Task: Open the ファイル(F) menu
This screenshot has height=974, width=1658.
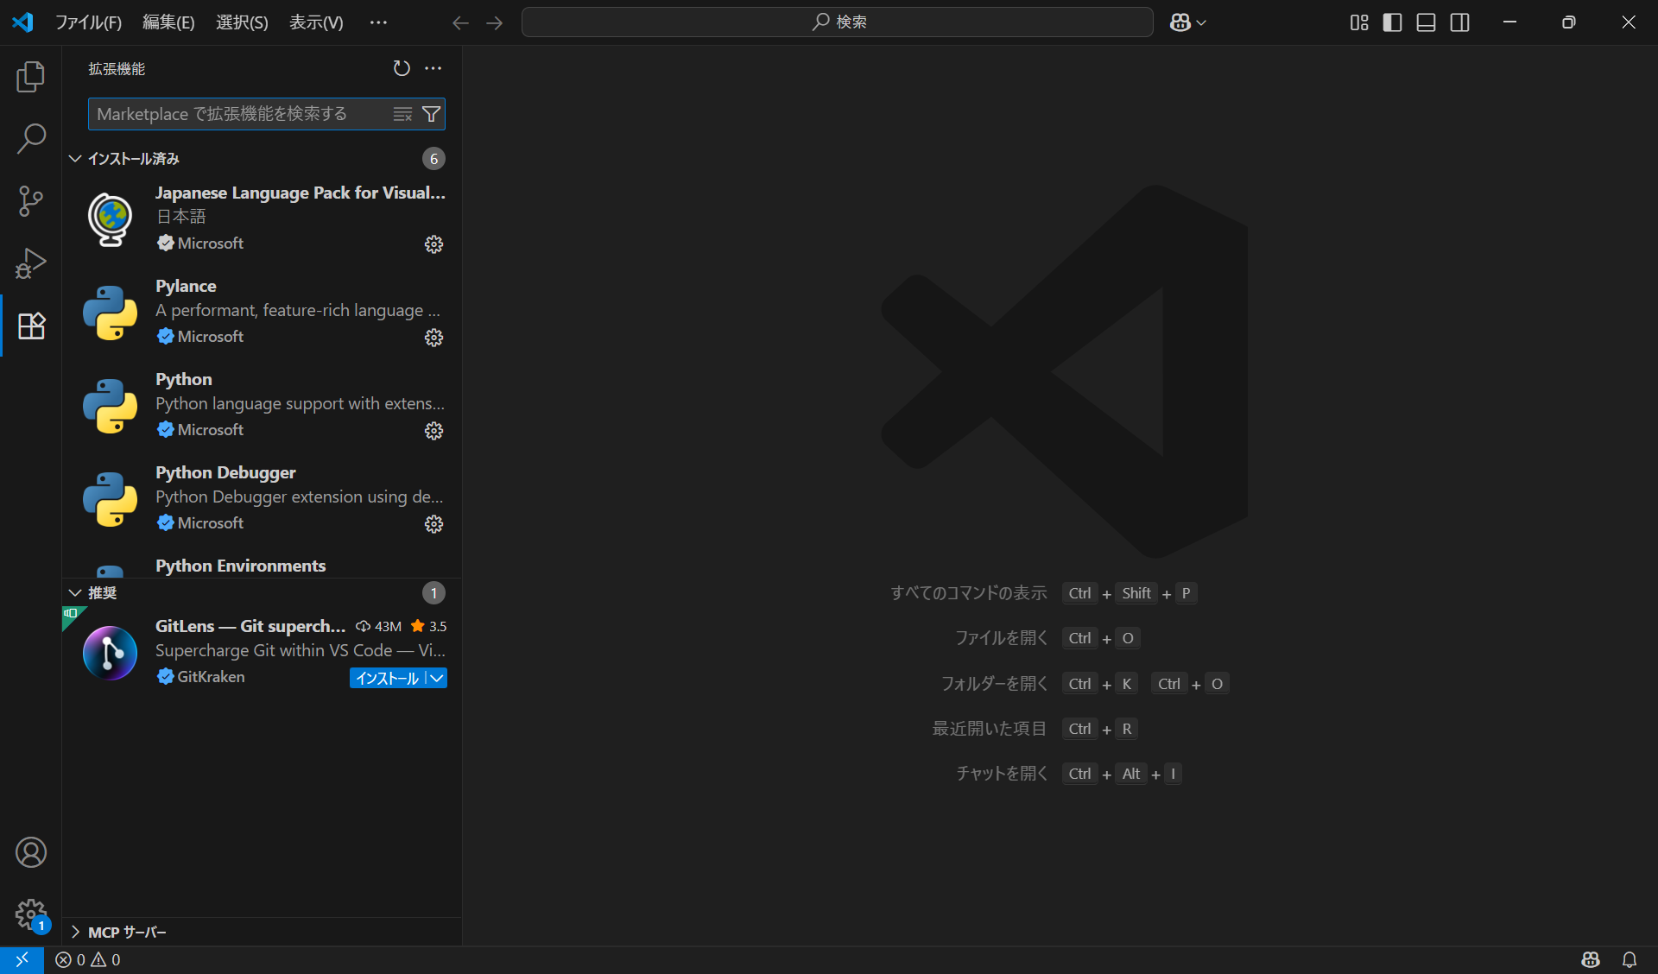Action: (88, 22)
